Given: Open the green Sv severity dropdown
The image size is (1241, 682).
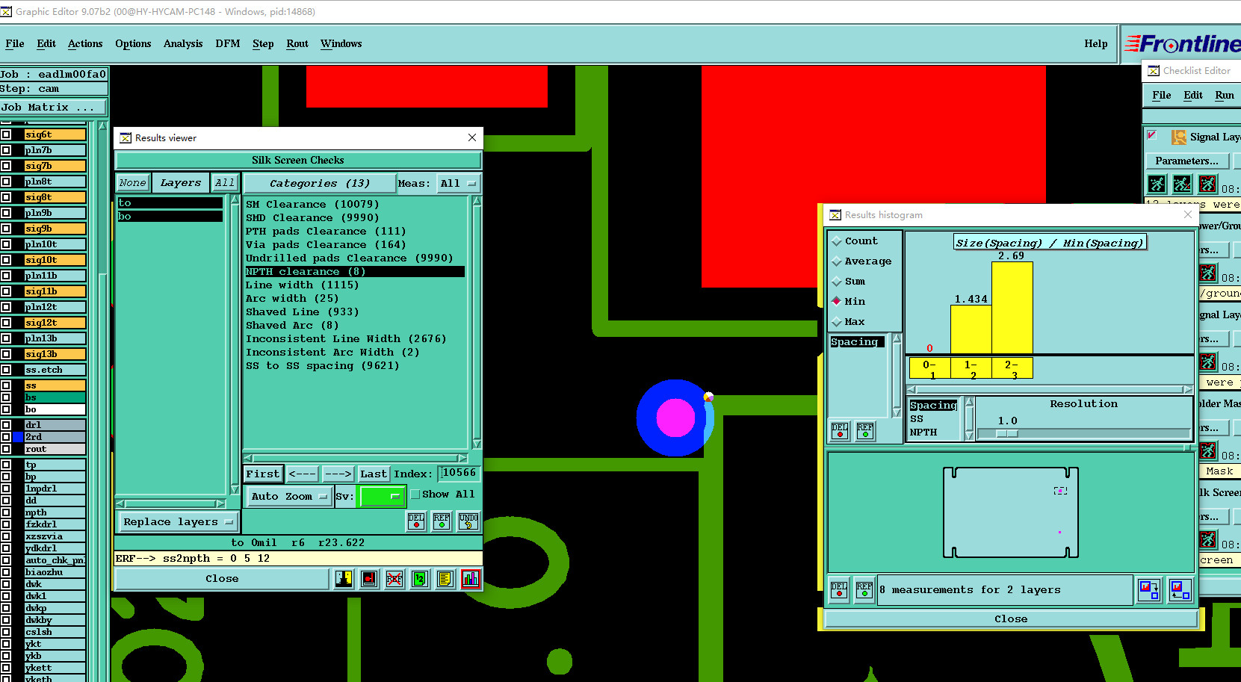Looking at the screenshot, I should pos(382,496).
